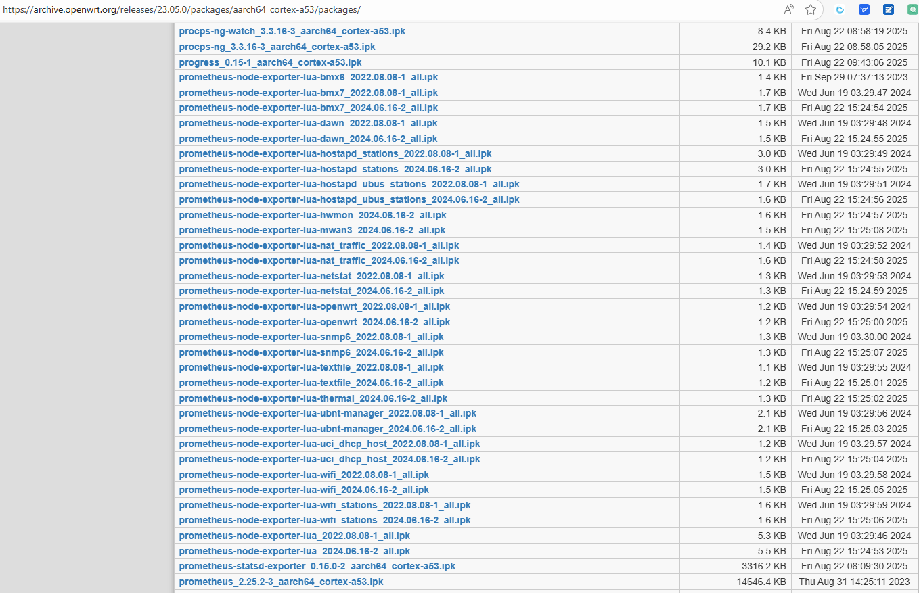The image size is (919, 593).
Task: Get lua-wifi_stations_2022.08.08-1_all.ipk
Action: 325,505
